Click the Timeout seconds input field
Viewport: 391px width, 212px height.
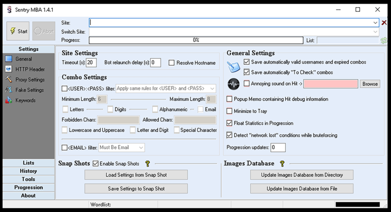[91, 63]
